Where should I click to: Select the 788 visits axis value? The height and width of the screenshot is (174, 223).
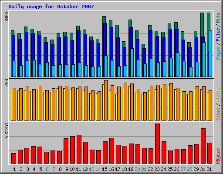(7, 83)
